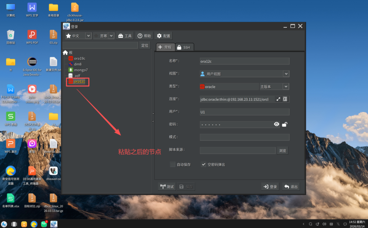
Task: Switch to the 常规 tab
Action: pos(166,47)
